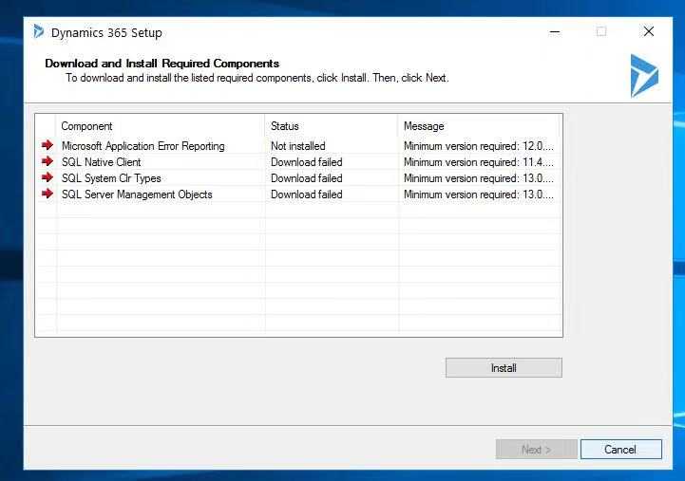The width and height of the screenshot is (685, 481).
Task: Click the Status column header
Action: click(332, 126)
